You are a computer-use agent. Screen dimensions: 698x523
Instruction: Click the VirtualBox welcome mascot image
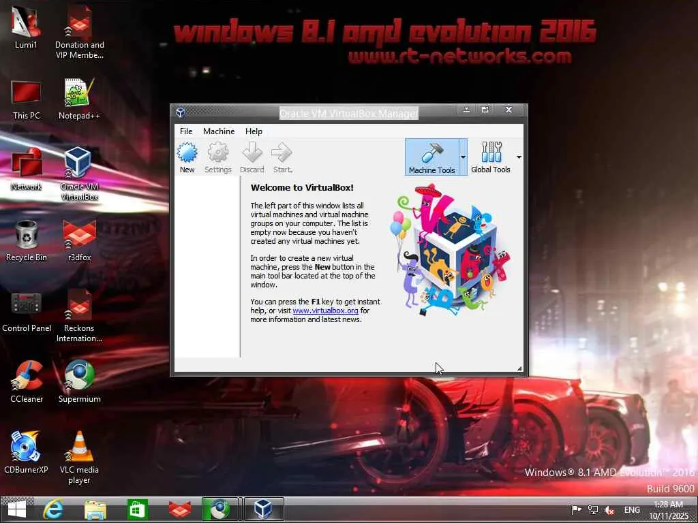click(x=450, y=250)
